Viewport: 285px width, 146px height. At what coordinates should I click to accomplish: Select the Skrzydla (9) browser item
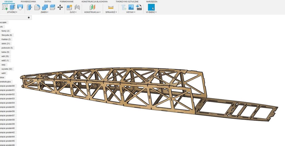pyautogui.click(x=7, y=35)
